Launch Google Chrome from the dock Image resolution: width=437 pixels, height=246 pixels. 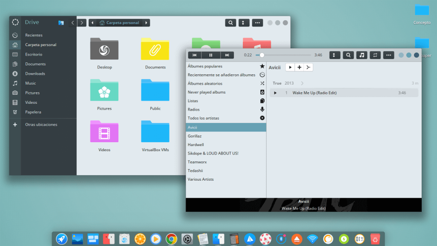(x=171, y=239)
